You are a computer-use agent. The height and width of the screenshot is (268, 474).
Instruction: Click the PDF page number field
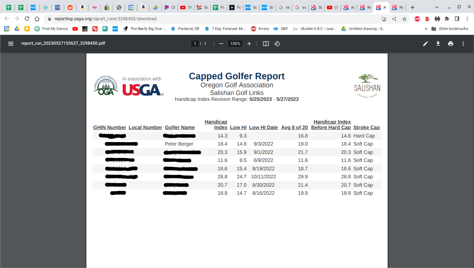195,44
